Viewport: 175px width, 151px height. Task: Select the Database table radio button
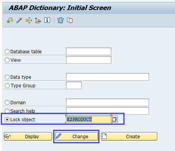[7, 52]
